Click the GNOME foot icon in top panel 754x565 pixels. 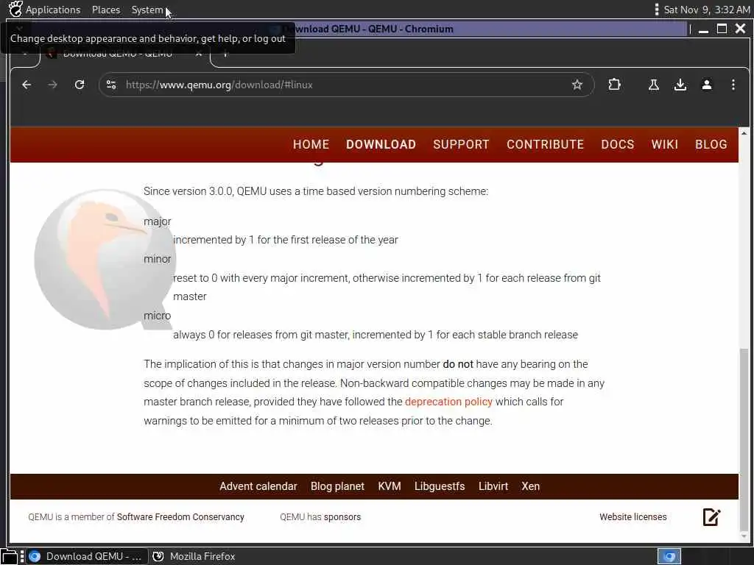tap(15, 9)
